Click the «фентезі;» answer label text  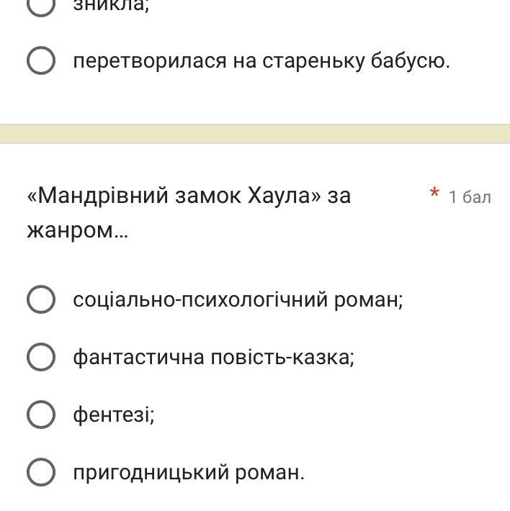[113, 415]
